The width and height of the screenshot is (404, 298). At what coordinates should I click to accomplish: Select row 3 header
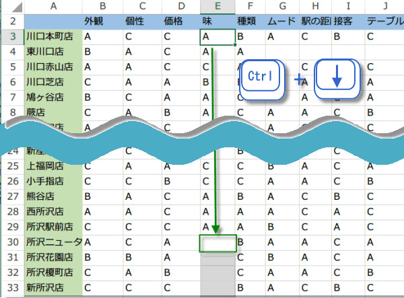coord(11,36)
